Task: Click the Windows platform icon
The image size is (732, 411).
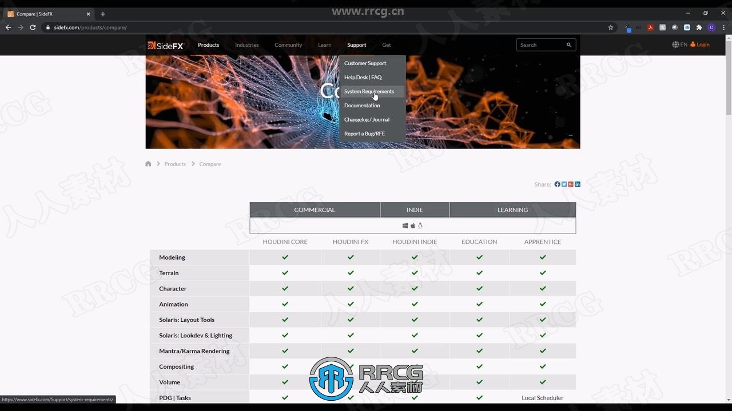Action: click(x=405, y=226)
